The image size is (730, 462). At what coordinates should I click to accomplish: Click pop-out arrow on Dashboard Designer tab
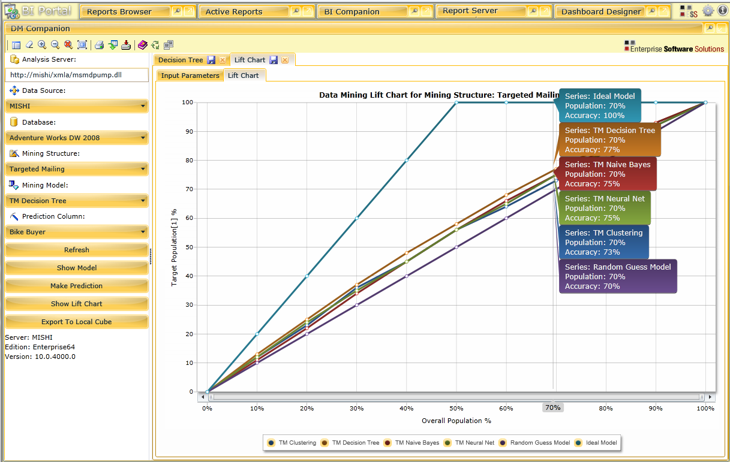(663, 11)
